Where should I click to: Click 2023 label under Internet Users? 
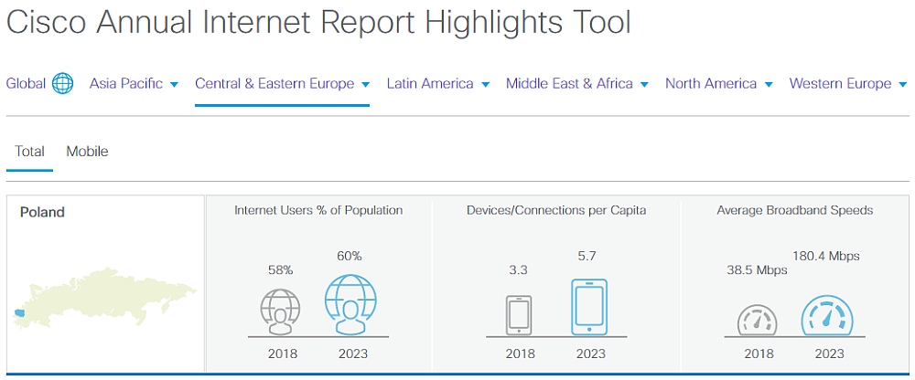pos(353,354)
